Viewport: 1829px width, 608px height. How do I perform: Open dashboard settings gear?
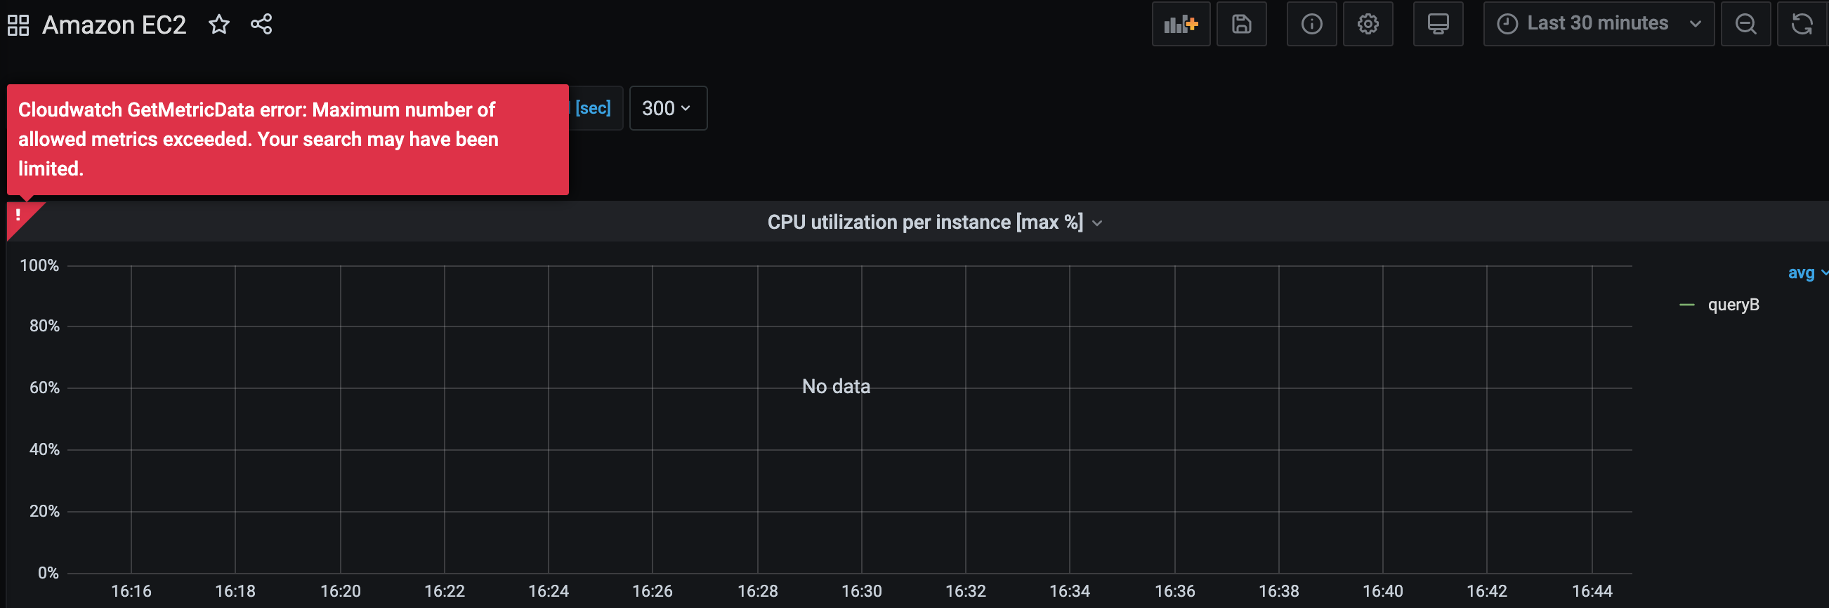(x=1368, y=23)
